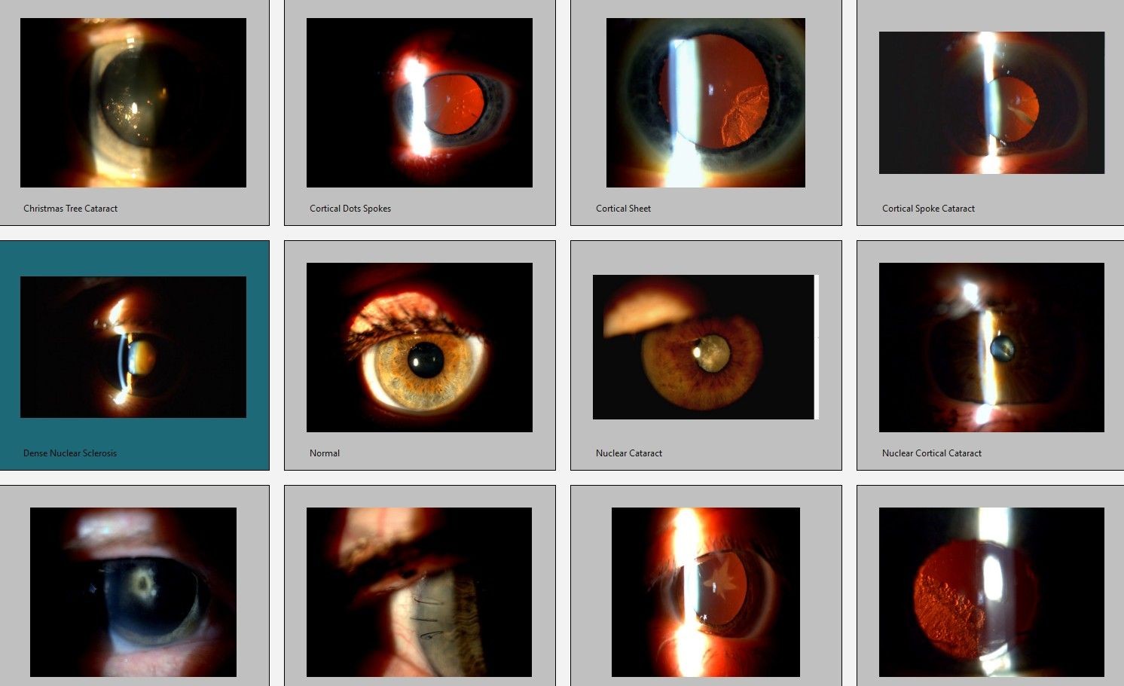The image size is (1124, 686).
Task: Select the Nuclear Cataract eye image
Action: [x=704, y=347]
